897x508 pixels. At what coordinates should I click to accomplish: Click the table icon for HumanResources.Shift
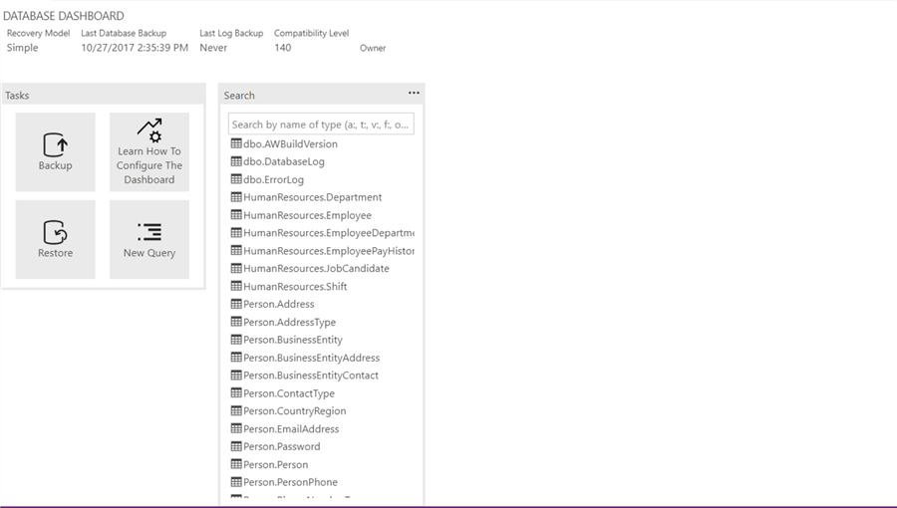point(236,286)
